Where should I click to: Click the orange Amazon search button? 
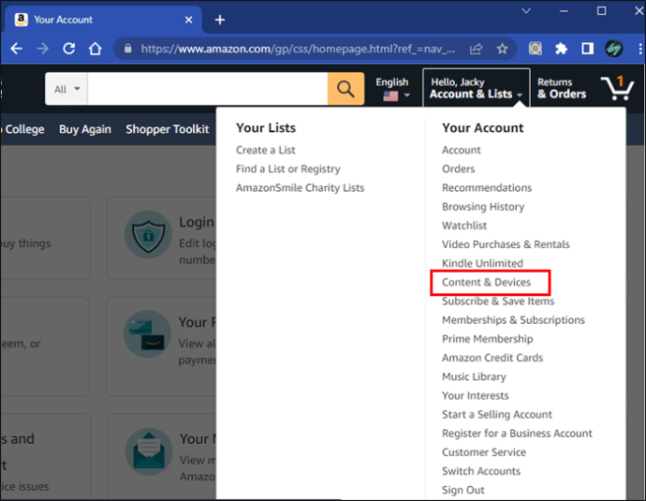coord(345,89)
